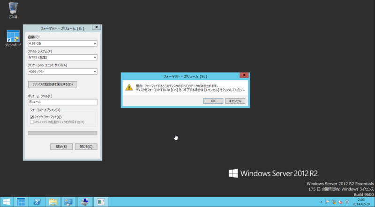Launch Windows PowerShell from the taskbar
375x207 pixels.
37,202
